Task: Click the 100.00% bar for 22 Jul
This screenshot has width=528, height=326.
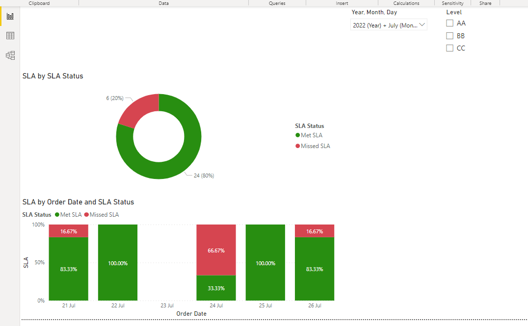Action: coord(118,262)
